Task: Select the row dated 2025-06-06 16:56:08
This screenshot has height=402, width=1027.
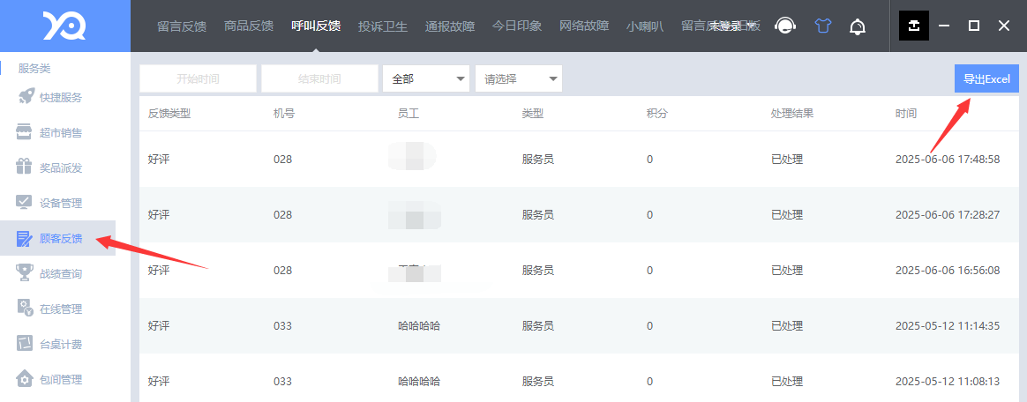Action: click(579, 271)
